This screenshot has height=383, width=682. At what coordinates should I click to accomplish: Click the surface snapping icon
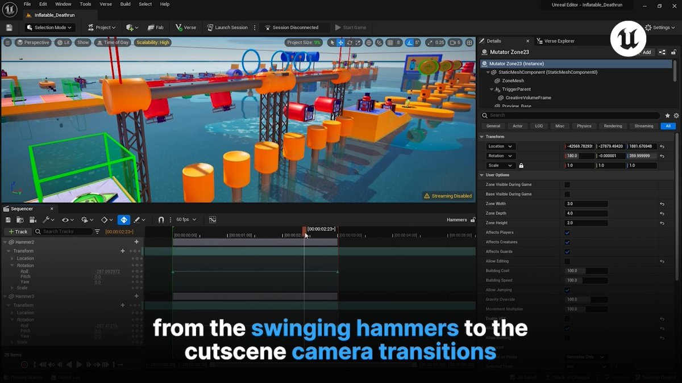point(379,43)
